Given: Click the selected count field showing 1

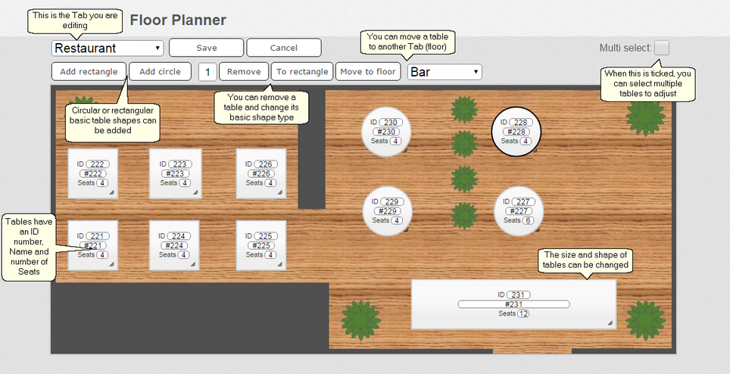Looking at the screenshot, I should coord(207,72).
